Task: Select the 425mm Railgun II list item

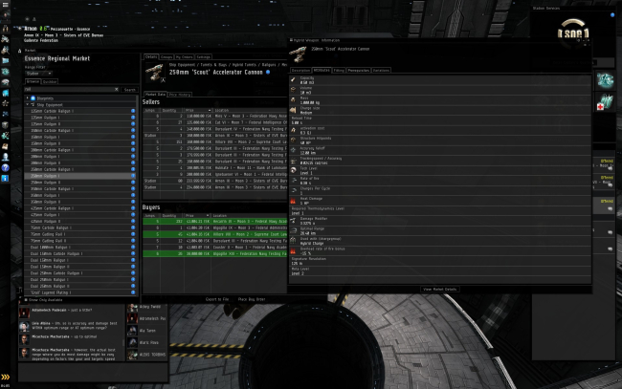Action: (x=80, y=222)
